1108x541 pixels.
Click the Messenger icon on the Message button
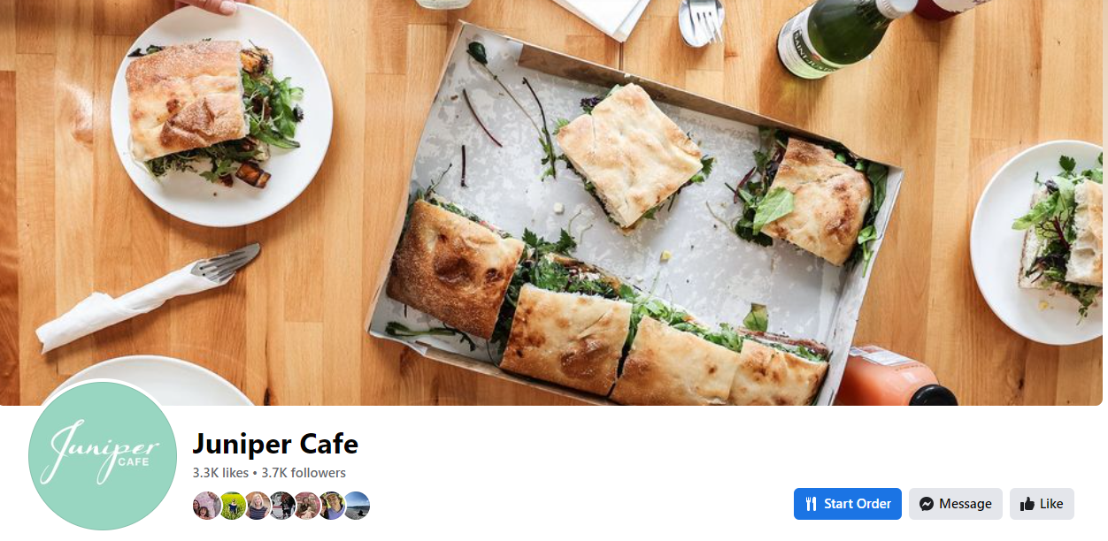click(x=926, y=504)
